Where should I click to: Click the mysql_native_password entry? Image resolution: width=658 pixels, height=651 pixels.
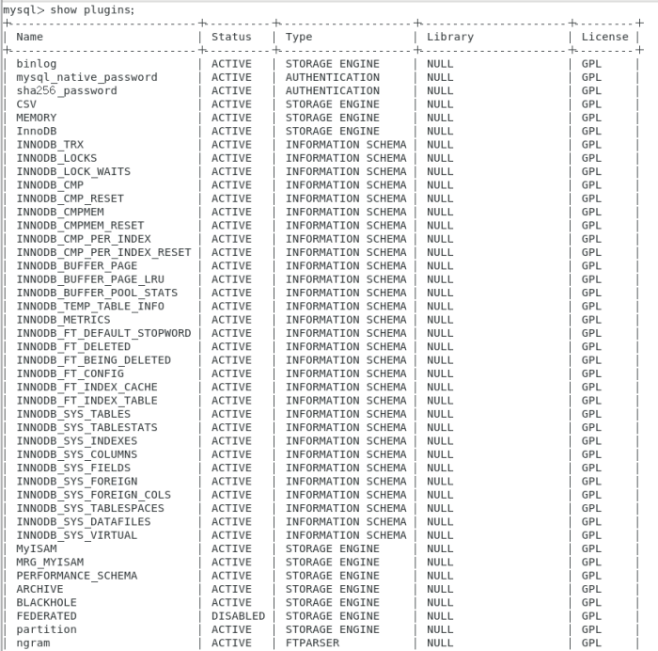tap(86, 77)
